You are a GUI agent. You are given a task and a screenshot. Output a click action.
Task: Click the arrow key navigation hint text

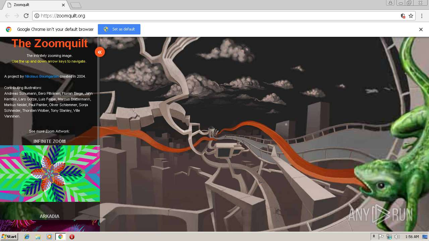coord(49,61)
